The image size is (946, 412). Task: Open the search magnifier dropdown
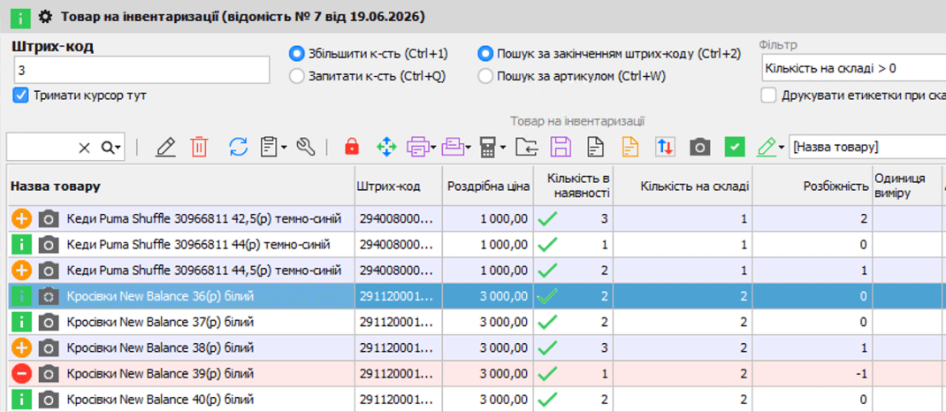111,148
